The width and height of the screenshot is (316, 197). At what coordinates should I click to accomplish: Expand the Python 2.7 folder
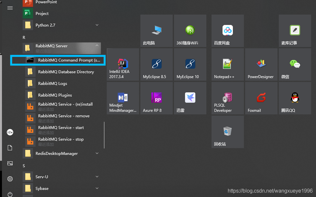coord(62,25)
